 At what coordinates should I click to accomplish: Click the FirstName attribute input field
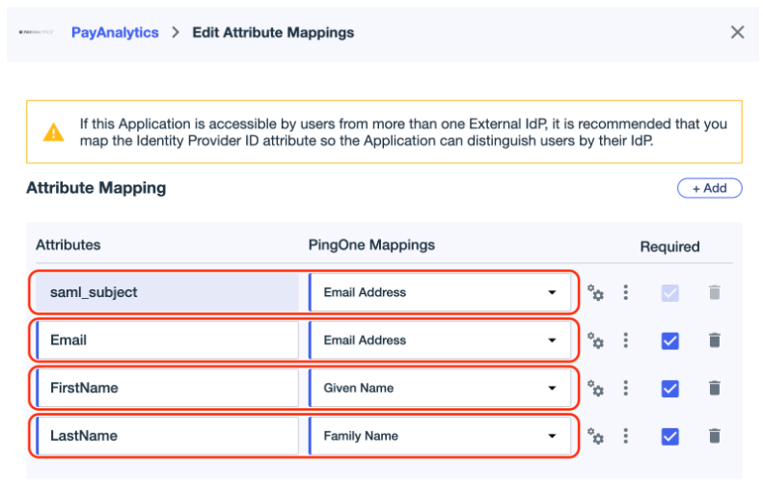pyautogui.click(x=167, y=389)
